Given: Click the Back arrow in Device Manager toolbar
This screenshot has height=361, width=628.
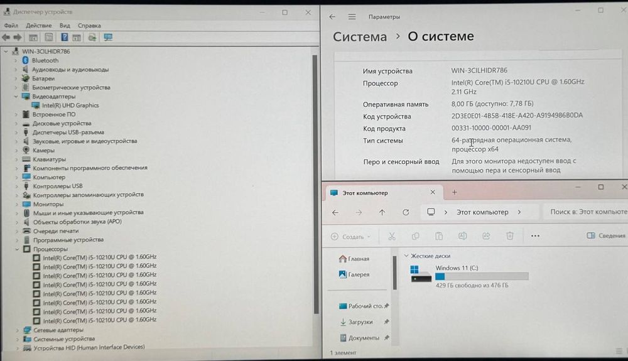Looking at the screenshot, I should point(6,37).
